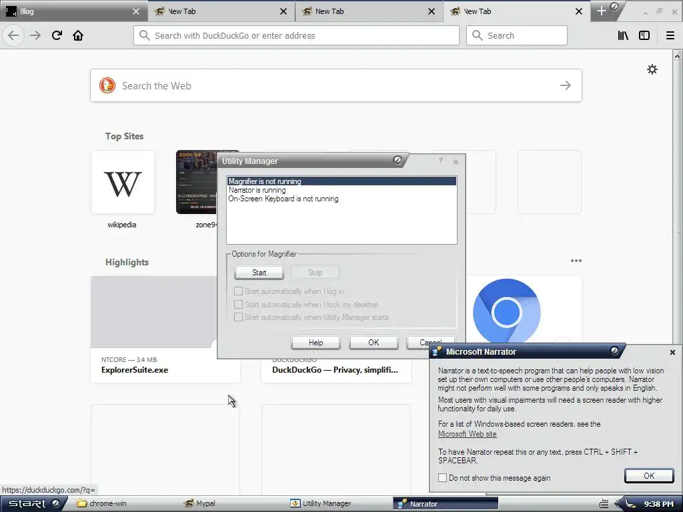This screenshot has width=683, height=512.
Task: Show the sidebar panel icon
Action: click(644, 35)
